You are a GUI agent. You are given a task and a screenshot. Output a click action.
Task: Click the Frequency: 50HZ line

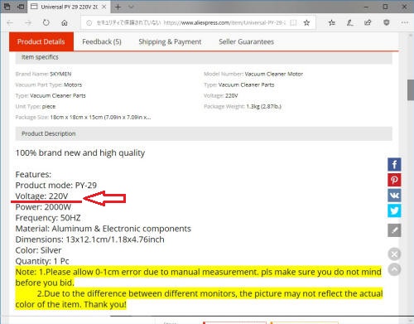tap(48, 218)
